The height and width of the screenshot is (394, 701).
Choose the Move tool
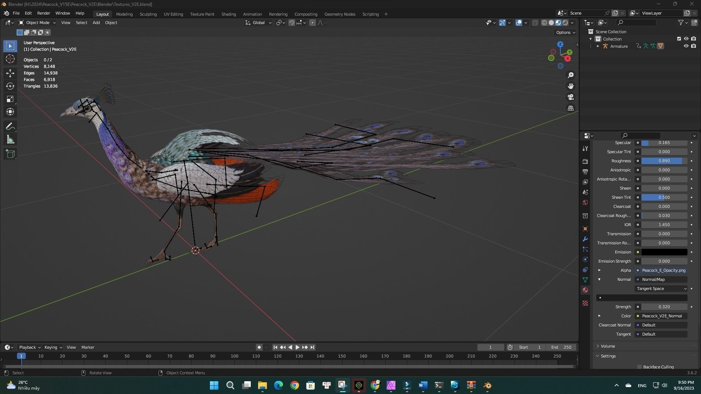pos(10,73)
